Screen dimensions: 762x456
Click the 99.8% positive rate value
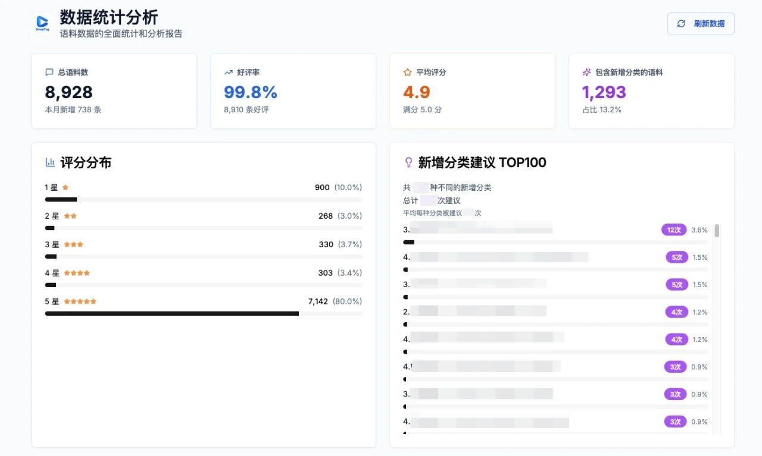coord(251,92)
